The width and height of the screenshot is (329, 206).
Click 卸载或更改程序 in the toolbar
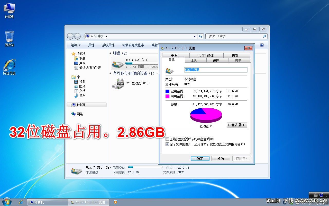pos(133,45)
